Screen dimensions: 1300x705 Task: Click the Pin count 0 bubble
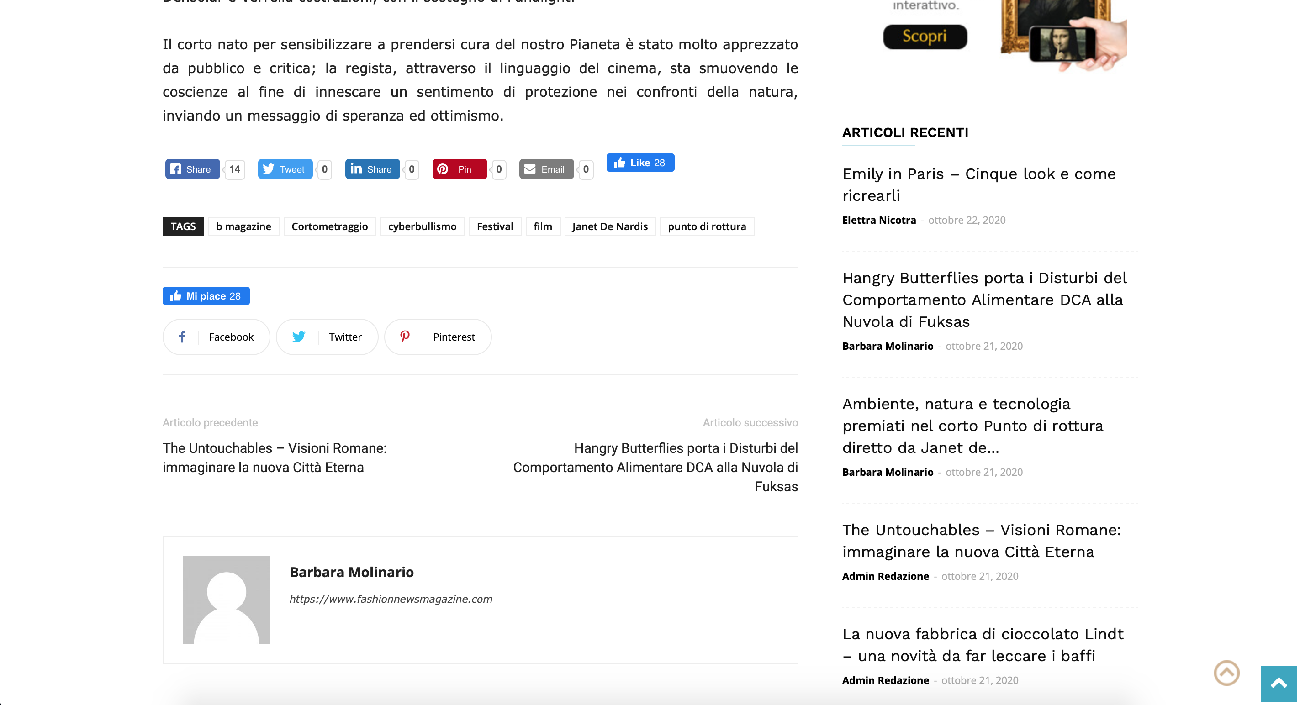coord(499,169)
